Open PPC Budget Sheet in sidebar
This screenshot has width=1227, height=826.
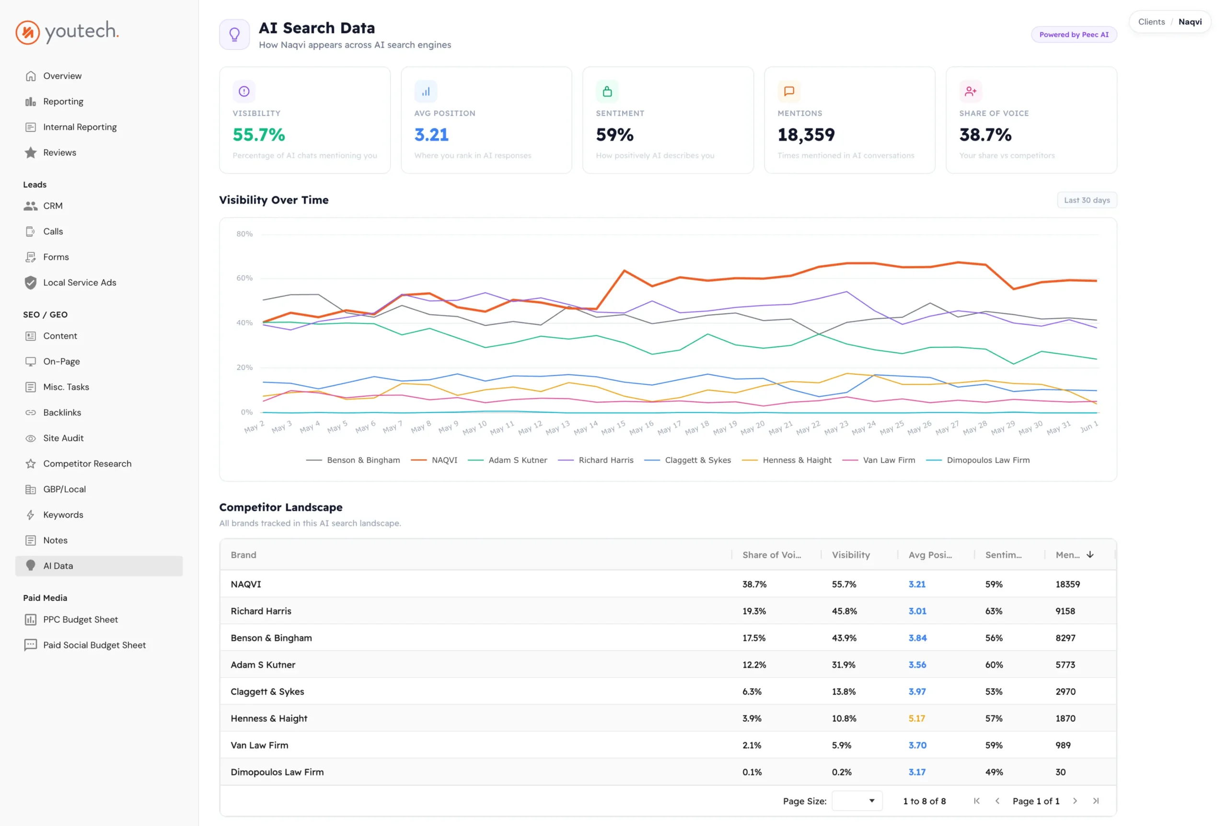(99, 619)
